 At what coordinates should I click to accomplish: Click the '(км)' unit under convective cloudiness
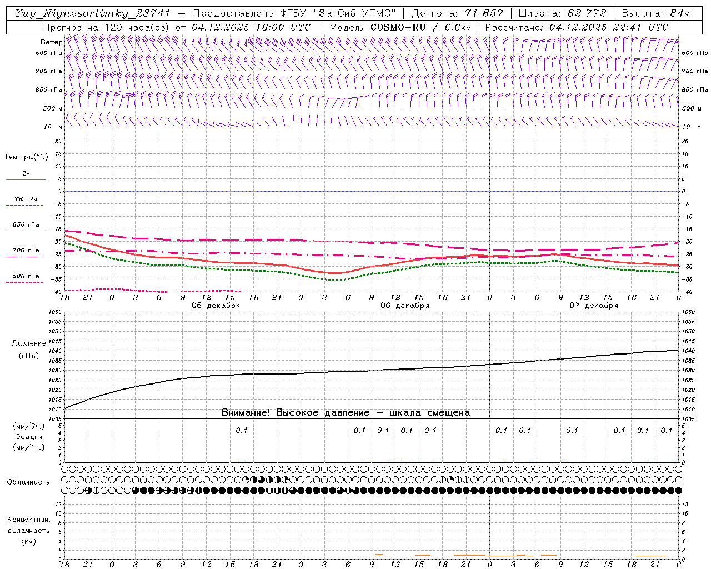pos(29,541)
